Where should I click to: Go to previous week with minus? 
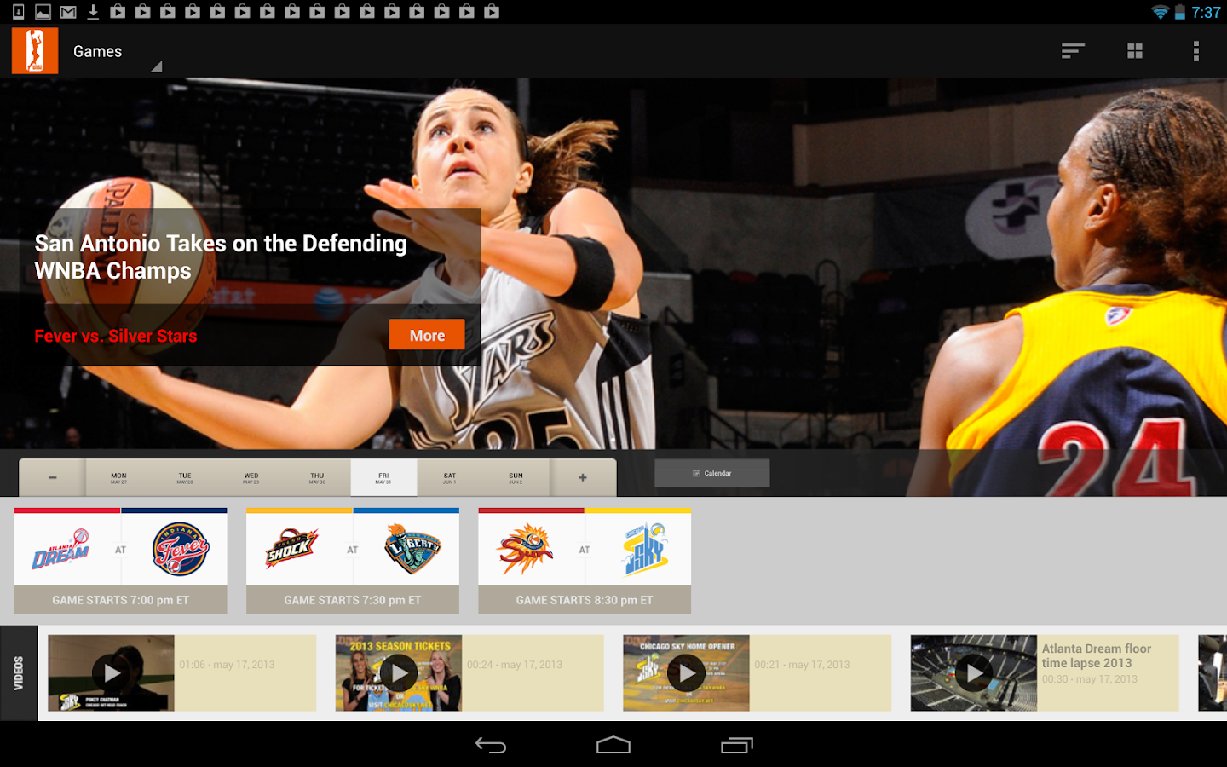51,477
